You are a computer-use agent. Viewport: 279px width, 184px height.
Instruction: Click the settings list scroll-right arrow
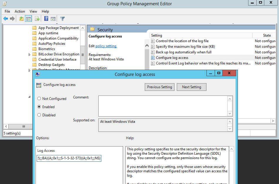[273, 121]
